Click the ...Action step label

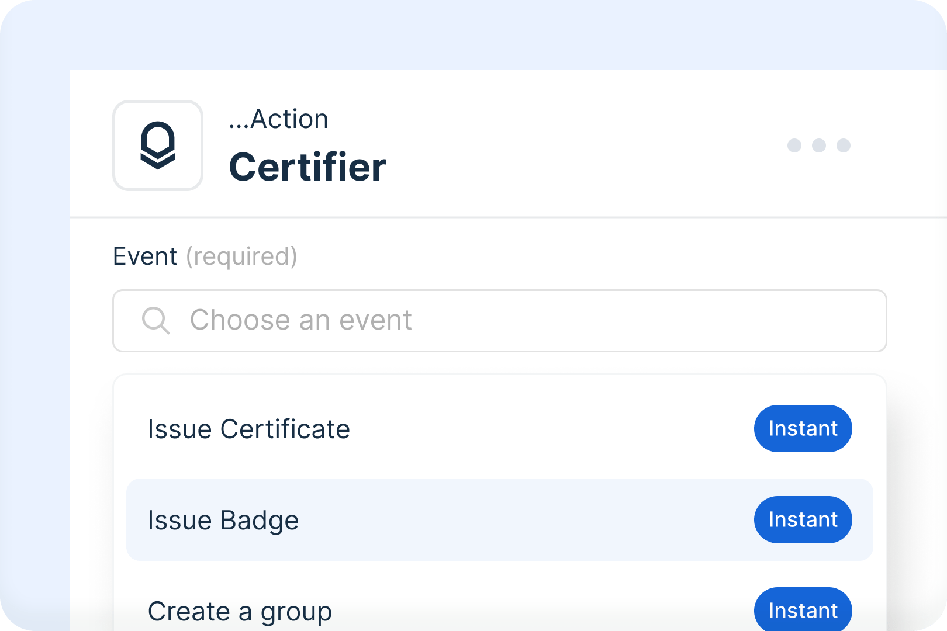[278, 119]
